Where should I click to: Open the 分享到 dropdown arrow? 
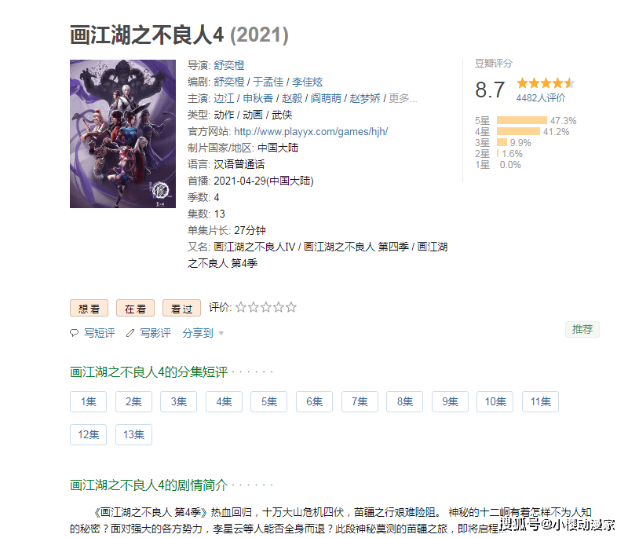tap(221, 333)
